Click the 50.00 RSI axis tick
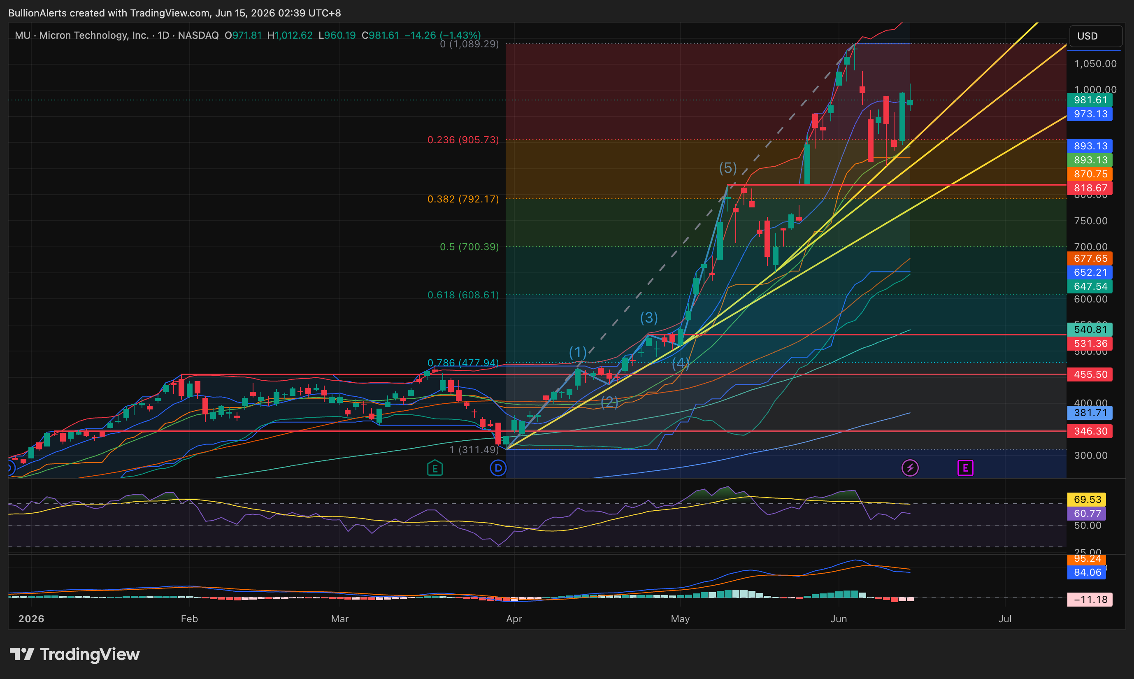The height and width of the screenshot is (679, 1134). click(1088, 526)
